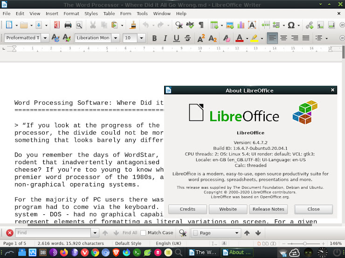Check the Match Case checkbox

[x=143, y=233]
